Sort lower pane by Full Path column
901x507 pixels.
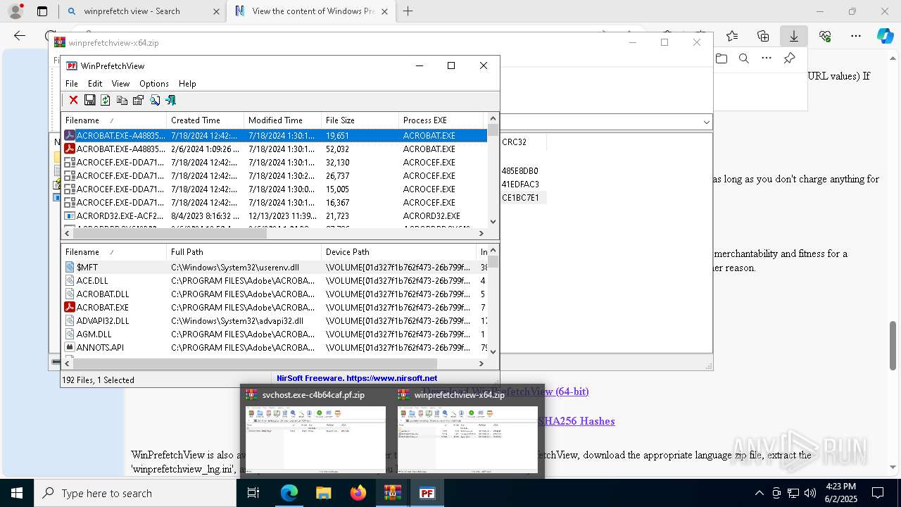point(244,251)
